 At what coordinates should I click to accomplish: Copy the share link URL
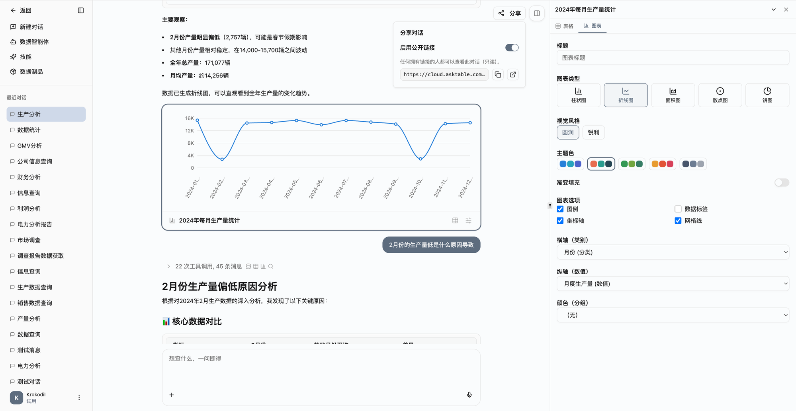click(x=497, y=74)
